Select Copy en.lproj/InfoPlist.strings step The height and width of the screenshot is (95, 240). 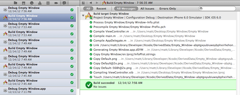pyautogui.click(x=158, y=54)
